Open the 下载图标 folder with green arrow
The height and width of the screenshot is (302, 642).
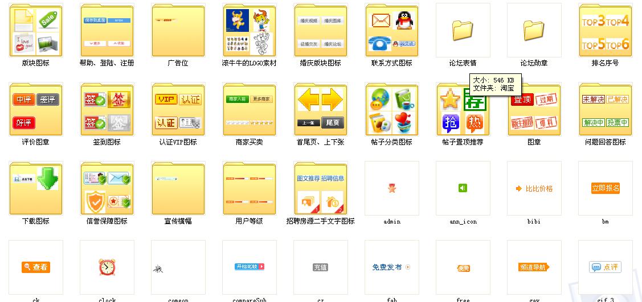36,188
